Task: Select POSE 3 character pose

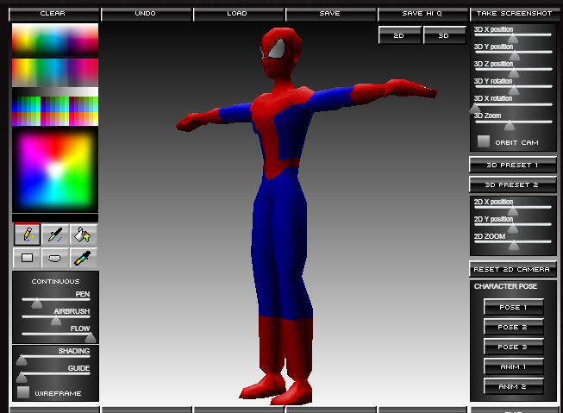Action: 514,347
